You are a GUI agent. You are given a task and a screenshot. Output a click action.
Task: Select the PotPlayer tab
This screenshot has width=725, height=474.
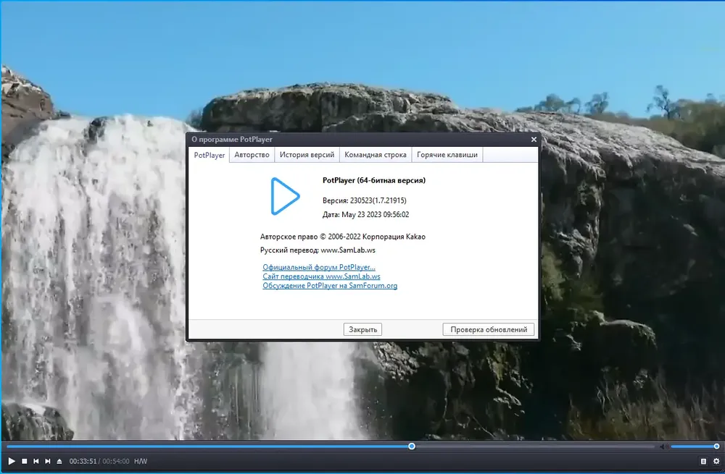pos(209,155)
